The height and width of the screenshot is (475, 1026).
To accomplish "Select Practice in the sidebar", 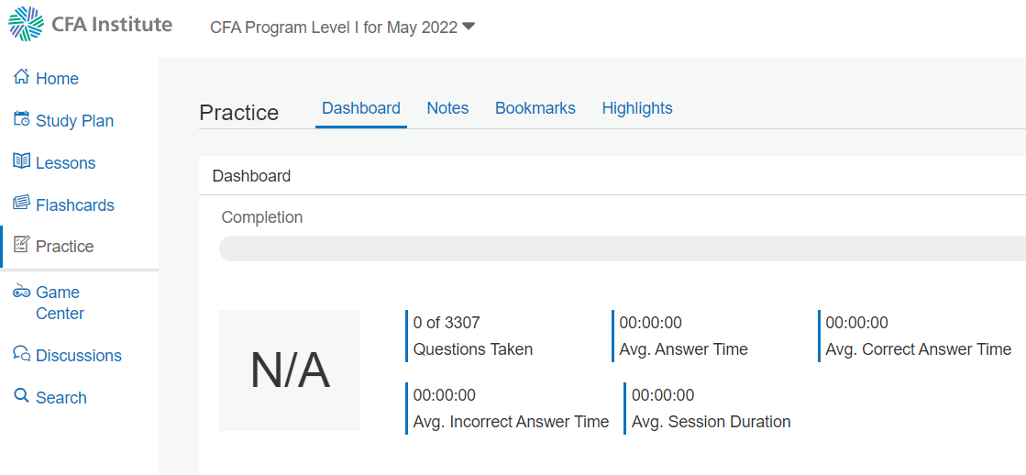I will pos(65,247).
